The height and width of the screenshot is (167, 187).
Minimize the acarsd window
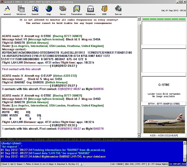pos(177,2)
